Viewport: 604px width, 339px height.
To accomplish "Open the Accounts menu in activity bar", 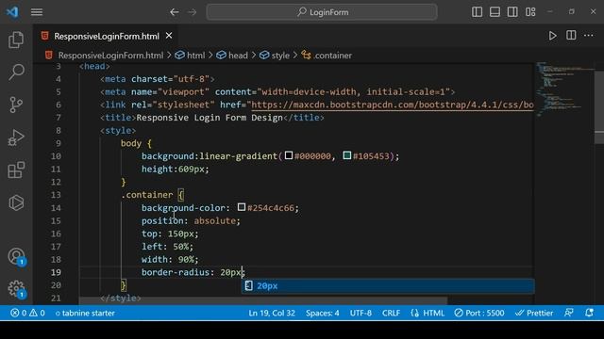I will click(16, 256).
